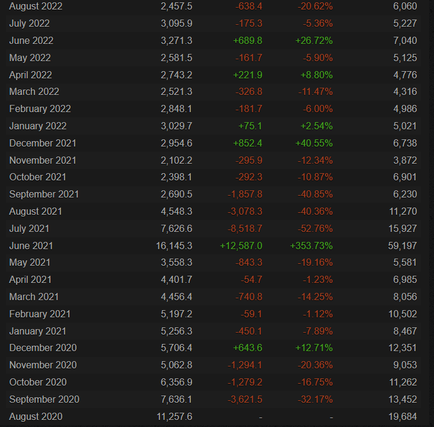Click the loss value -638.4
This screenshot has height=427, width=434.
249,6
